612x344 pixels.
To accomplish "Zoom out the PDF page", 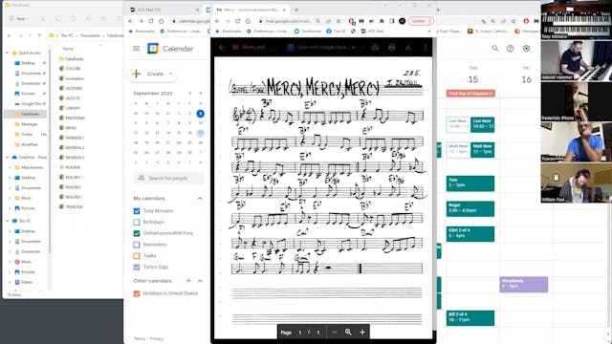I will tap(334, 332).
